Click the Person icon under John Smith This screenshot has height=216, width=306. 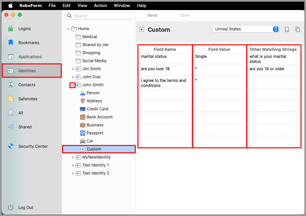83,93
